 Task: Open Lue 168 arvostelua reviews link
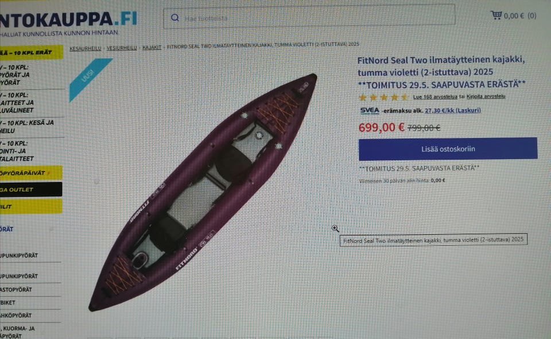coord(435,97)
